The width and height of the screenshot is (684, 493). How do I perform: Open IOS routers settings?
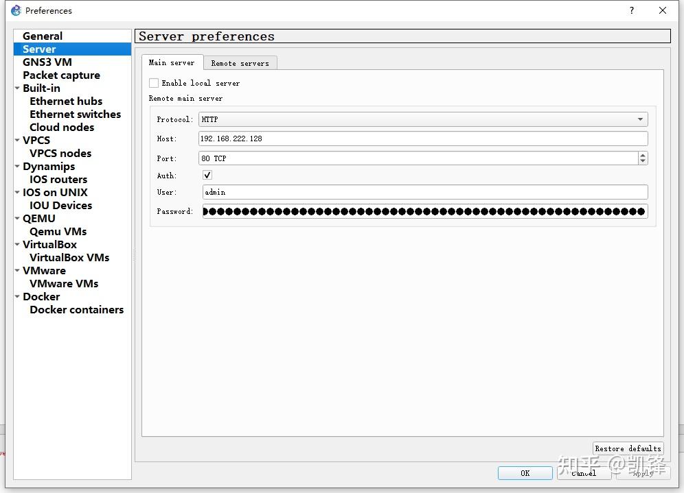pos(58,180)
